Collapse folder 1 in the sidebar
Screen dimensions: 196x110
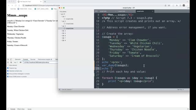coord(62,16)
